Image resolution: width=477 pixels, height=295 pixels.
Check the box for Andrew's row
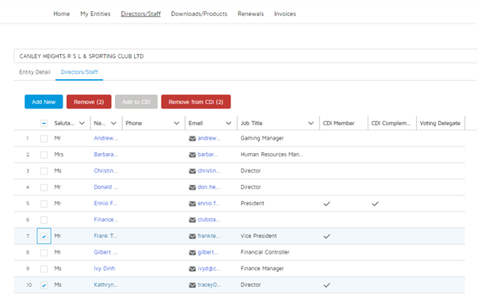[x=44, y=139]
